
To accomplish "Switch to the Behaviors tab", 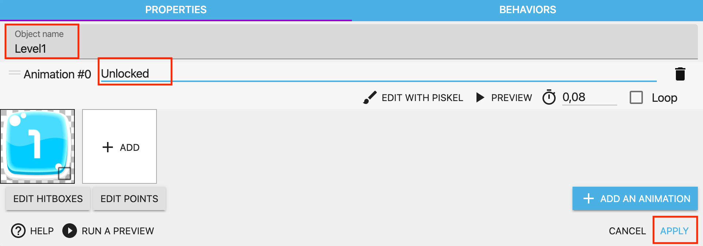I will click(x=527, y=10).
